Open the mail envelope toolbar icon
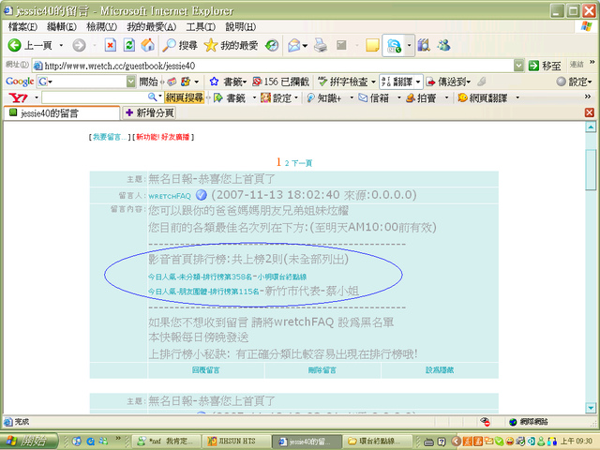 click(x=293, y=46)
